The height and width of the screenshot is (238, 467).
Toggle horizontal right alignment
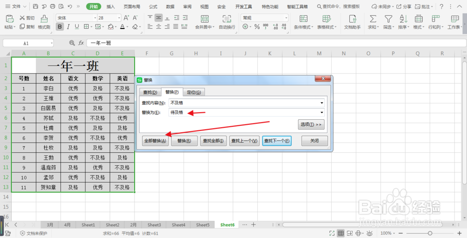167,27
